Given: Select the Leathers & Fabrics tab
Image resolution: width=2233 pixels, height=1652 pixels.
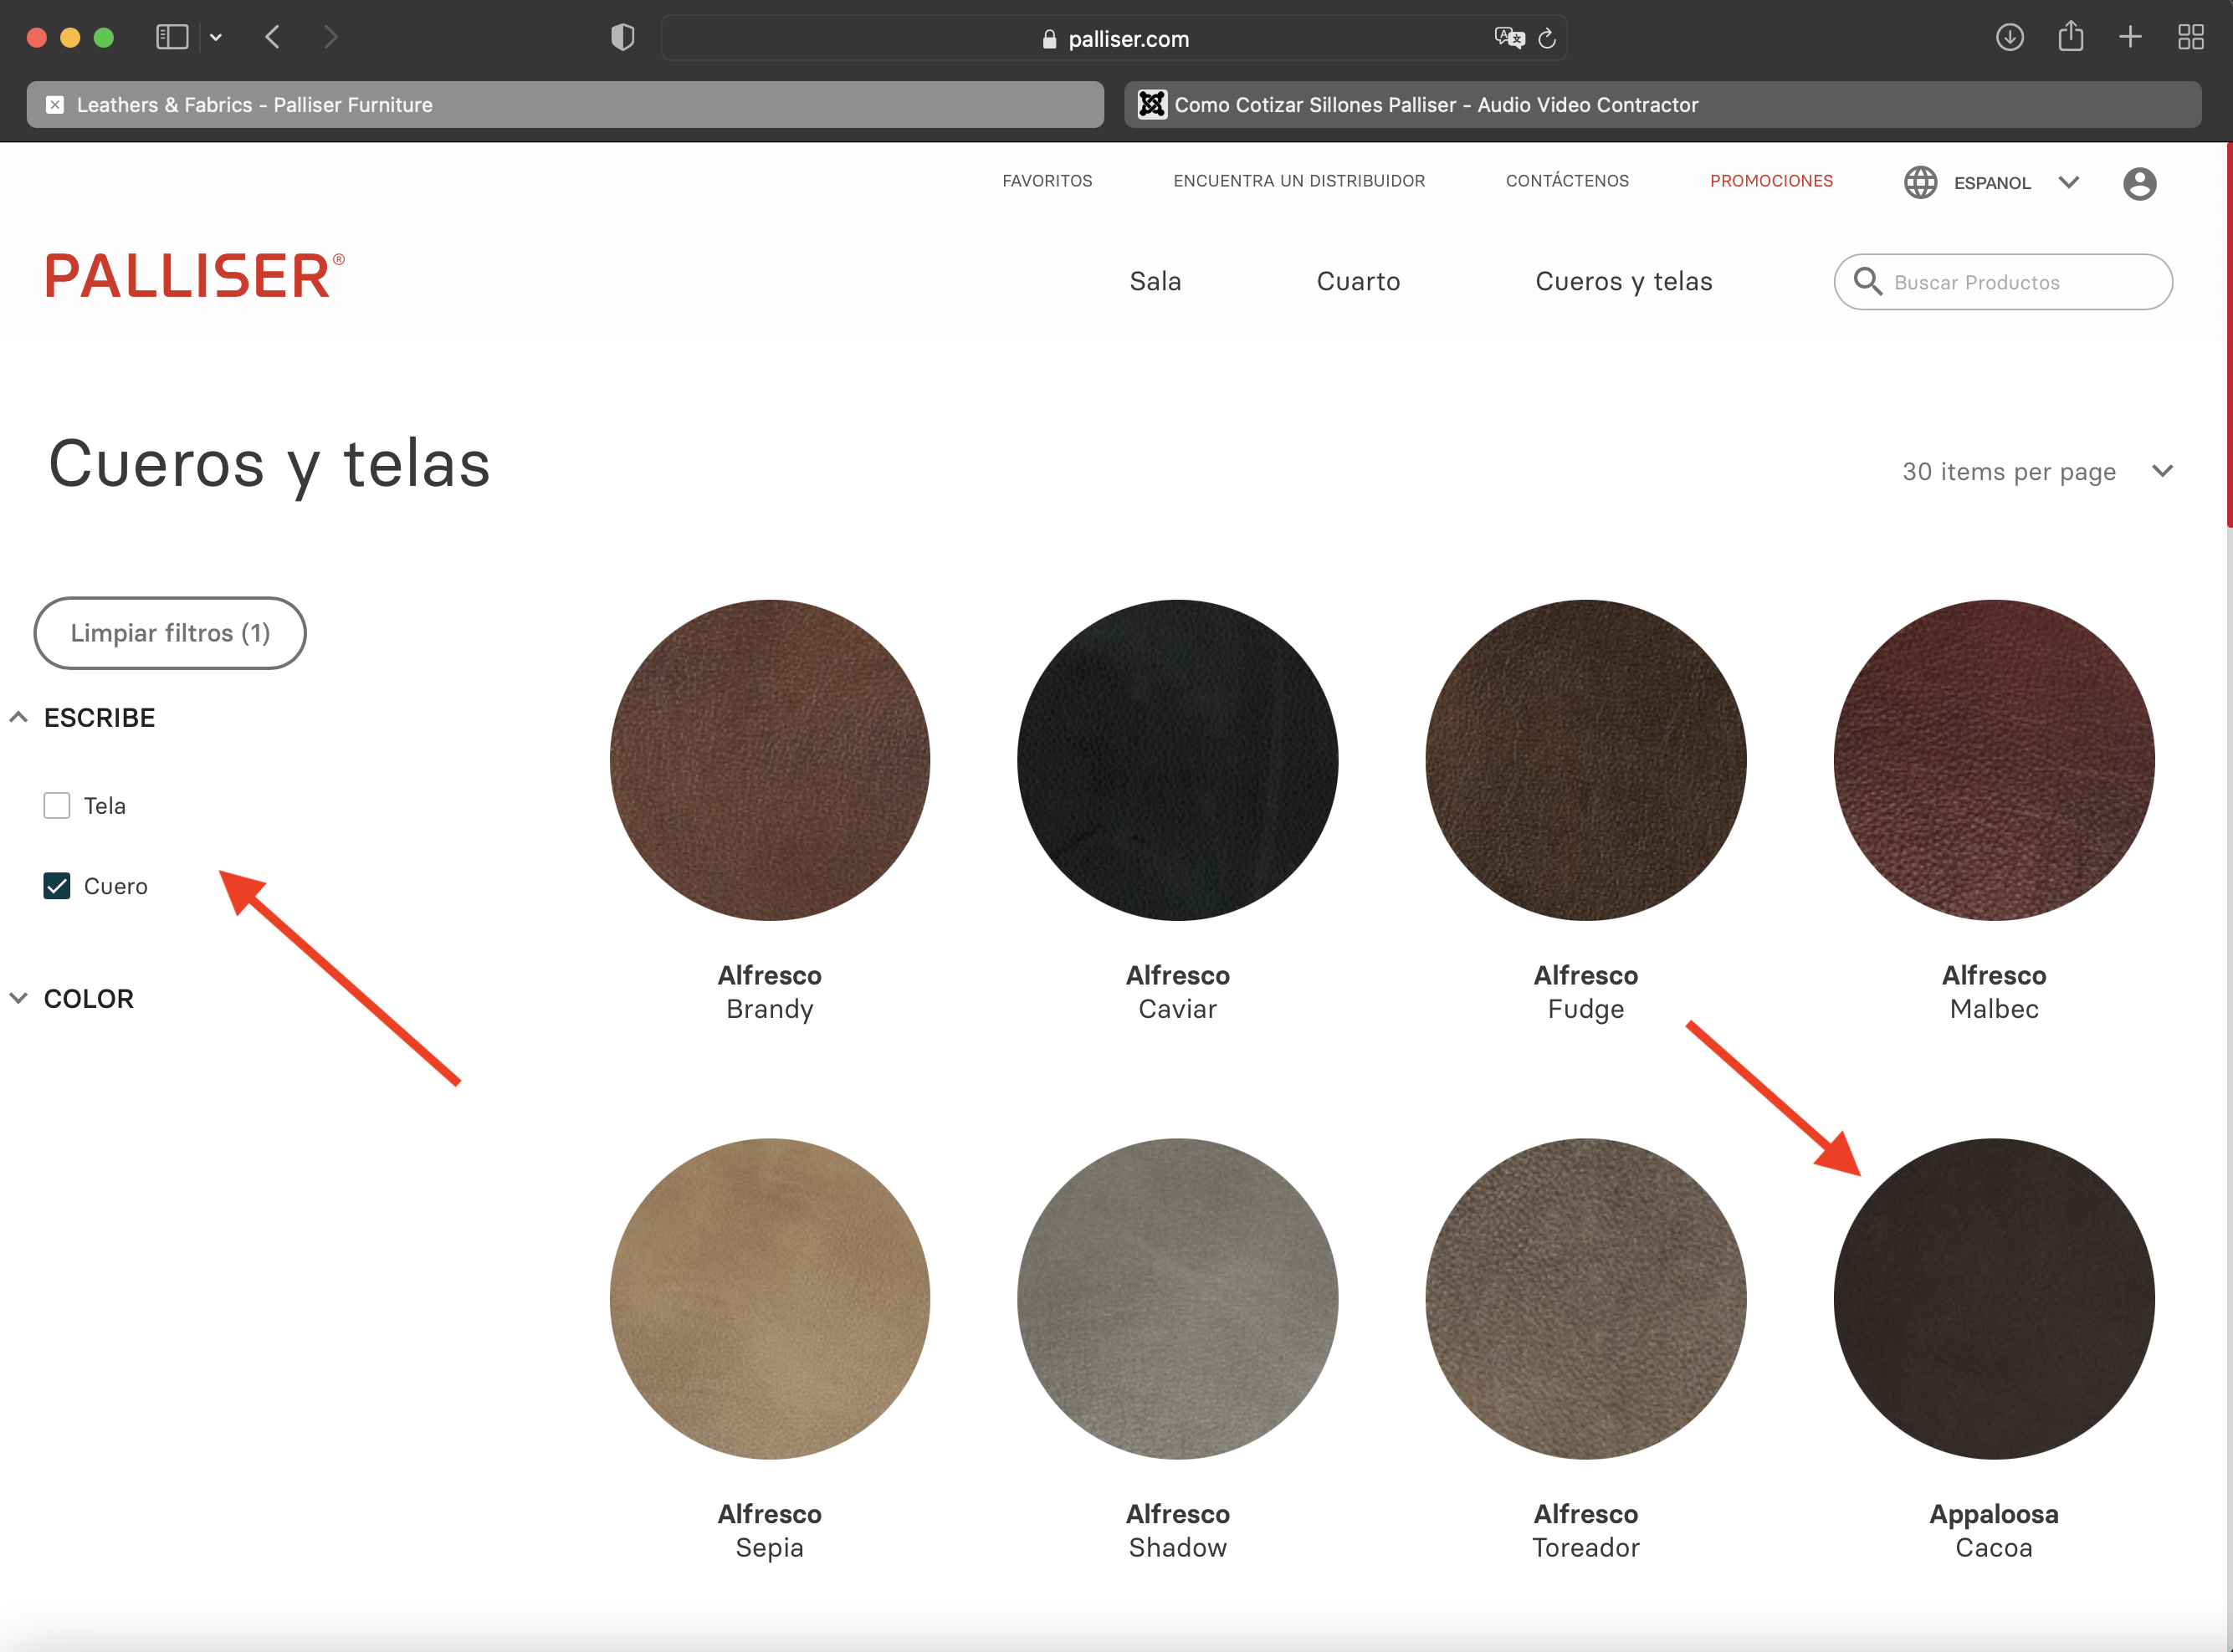Looking at the screenshot, I should pos(565,105).
